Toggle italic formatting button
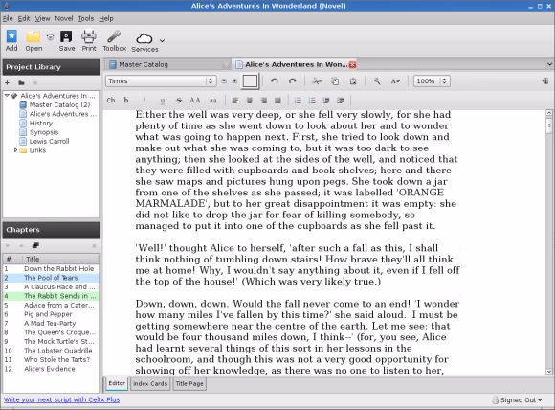 tap(144, 101)
